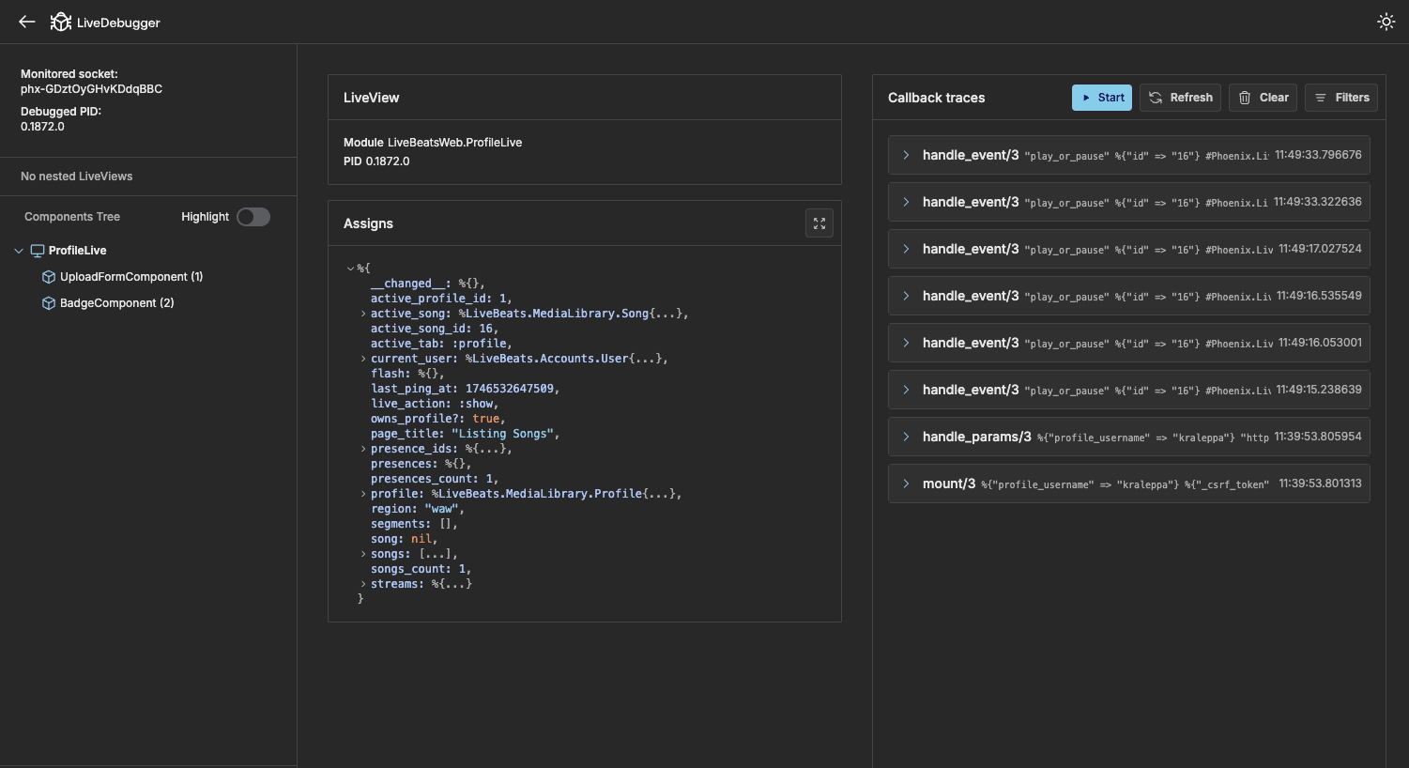This screenshot has height=768, width=1409.
Task: Click the UploadFormComponent cube icon
Action: click(49, 277)
